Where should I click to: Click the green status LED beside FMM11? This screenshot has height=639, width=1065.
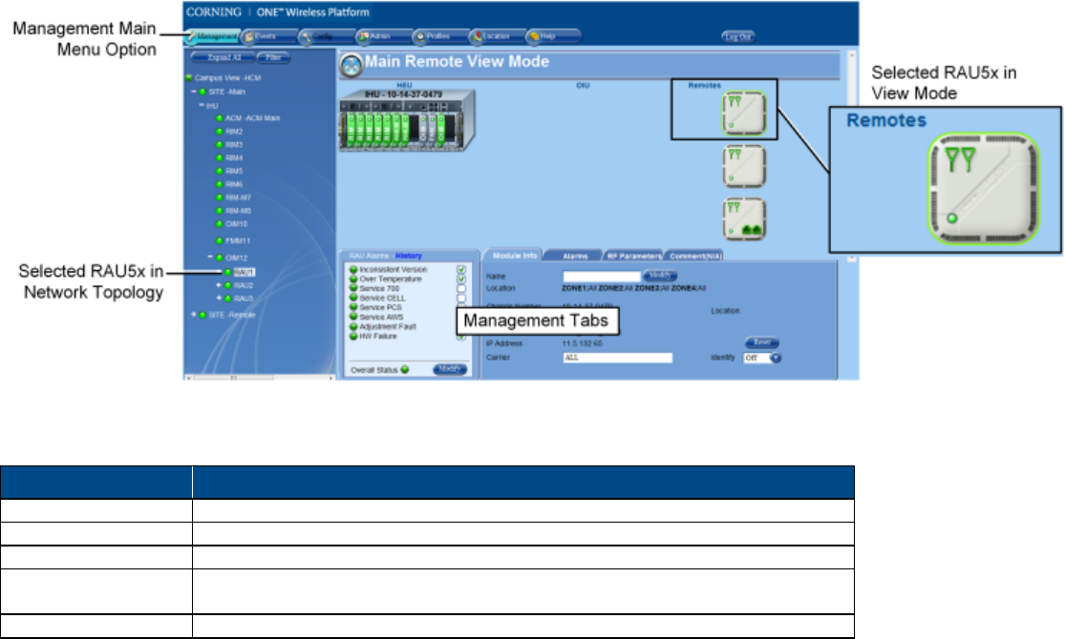220,240
